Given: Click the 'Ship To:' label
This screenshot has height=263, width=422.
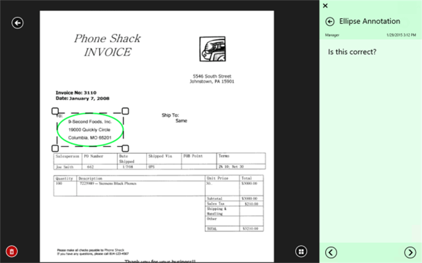Looking at the screenshot, I should coord(170,115).
